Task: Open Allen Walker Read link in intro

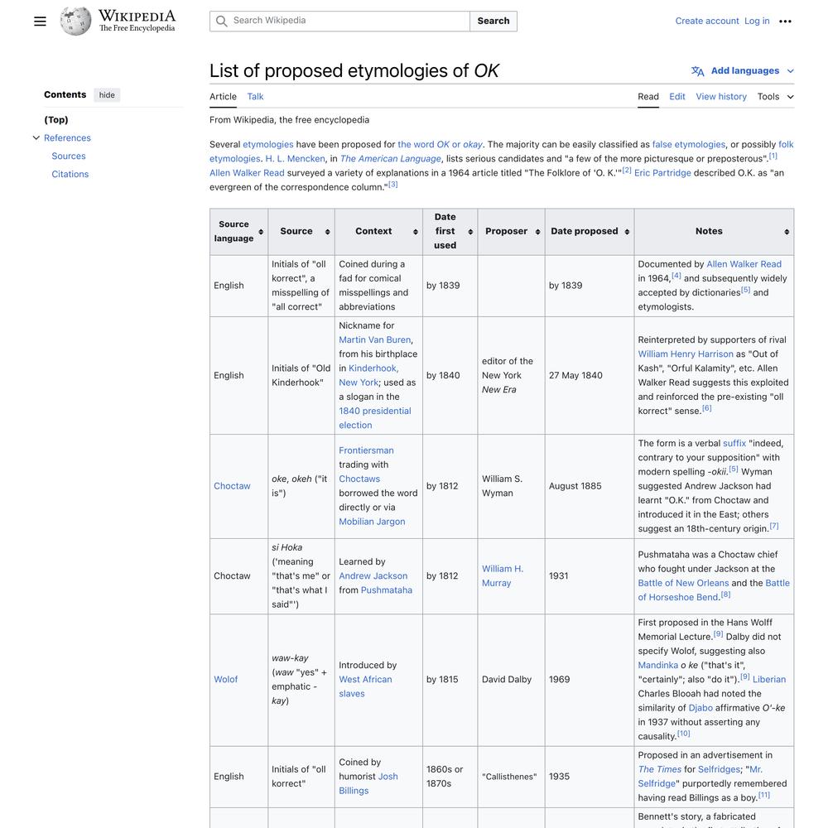Action: (247, 173)
